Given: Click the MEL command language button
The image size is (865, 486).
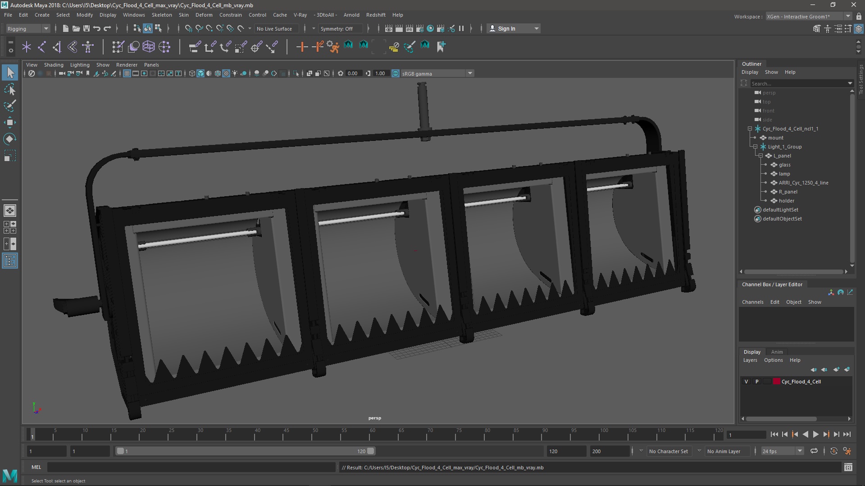Looking at the screenshot, I should pos(36,467).
